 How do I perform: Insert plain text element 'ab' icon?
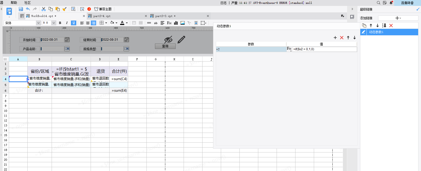[156, 23]
